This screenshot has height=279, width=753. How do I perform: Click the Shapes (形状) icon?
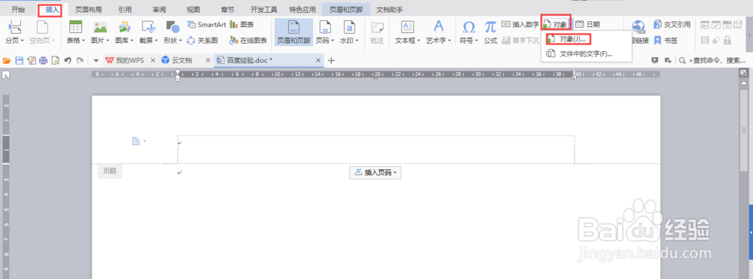point(172,27)
